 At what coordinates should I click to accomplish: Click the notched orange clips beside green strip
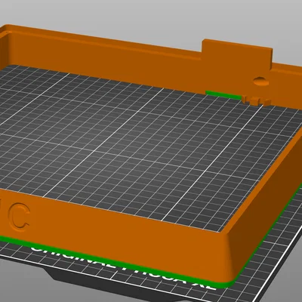(256, 100)
